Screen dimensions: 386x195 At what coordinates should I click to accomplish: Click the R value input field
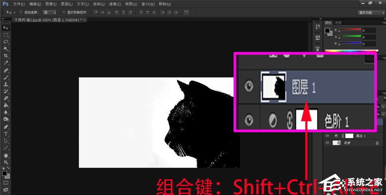[x=369, y=30]
